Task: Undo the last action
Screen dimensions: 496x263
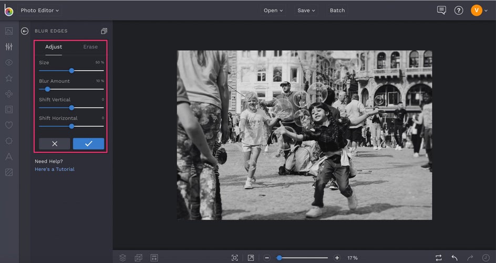Action: point(454,258)
